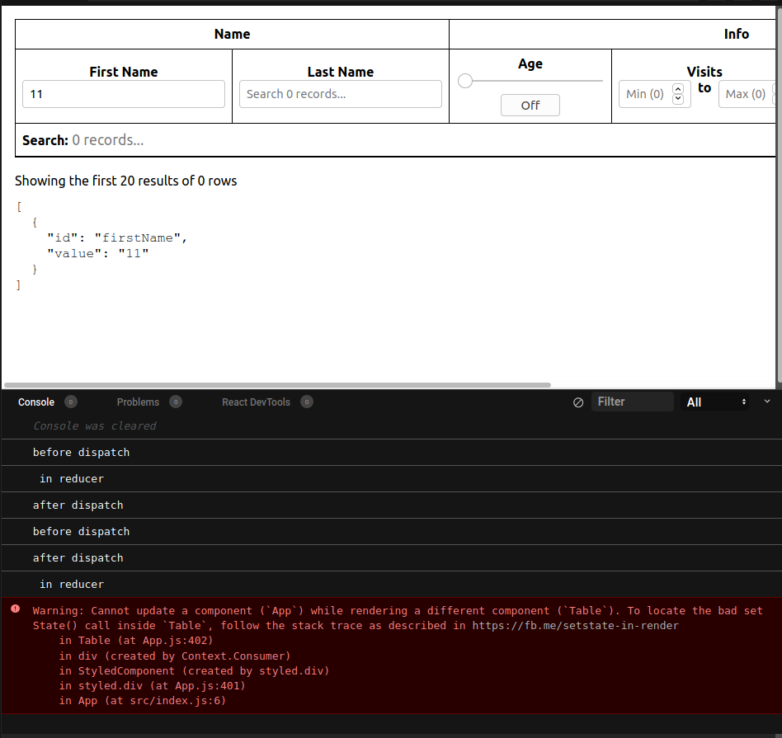Click the 'in Table (at App.js:402)' stack line
Viewport: 782px width, 738px height.
click(135, 640)
